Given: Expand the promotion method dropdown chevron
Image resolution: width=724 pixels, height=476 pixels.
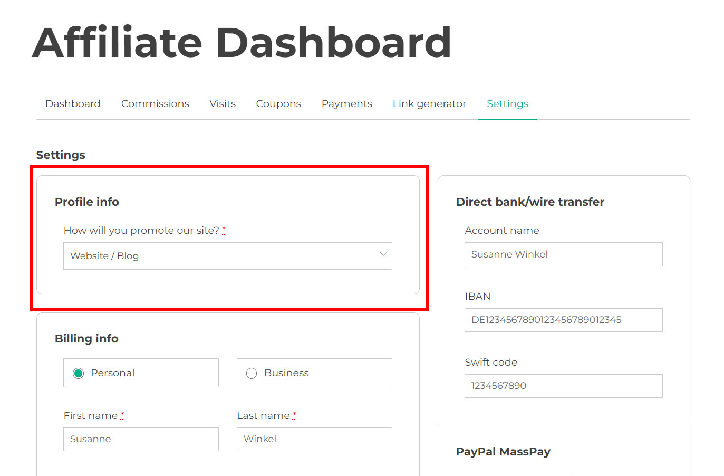Looking at the screenshot, I should (383, 254).
